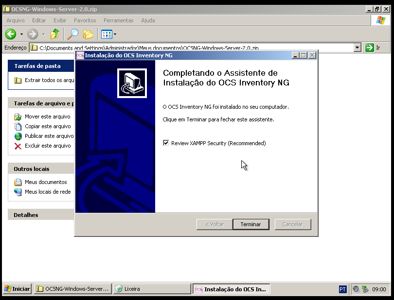
Task: Click the disabled Voltar button
Action: click(215, 224)
